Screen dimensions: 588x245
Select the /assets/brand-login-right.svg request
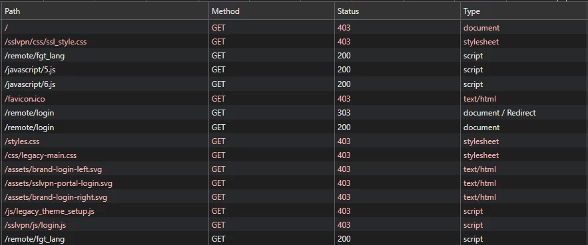coord(294,197)
